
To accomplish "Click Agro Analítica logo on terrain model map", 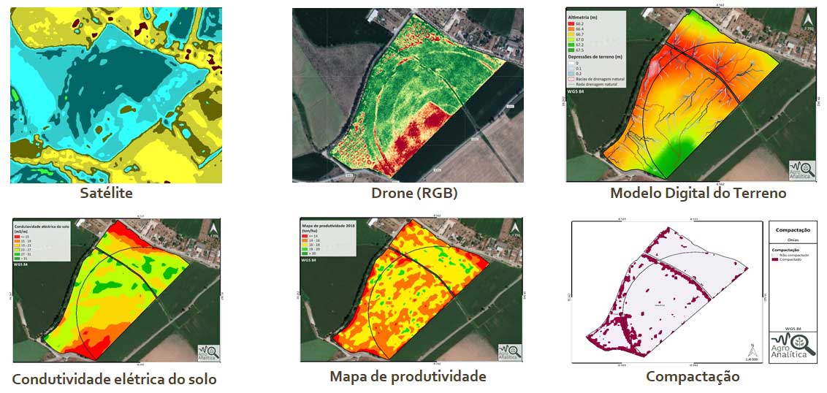I will tap(801, 170).
